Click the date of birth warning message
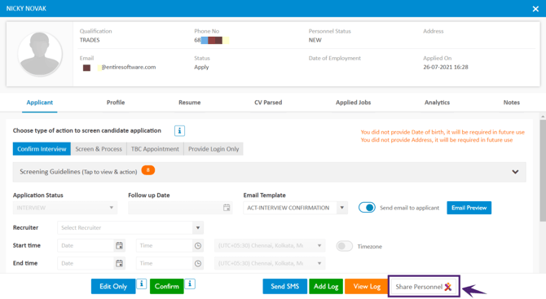546x299 pixels. pos(443,132)
